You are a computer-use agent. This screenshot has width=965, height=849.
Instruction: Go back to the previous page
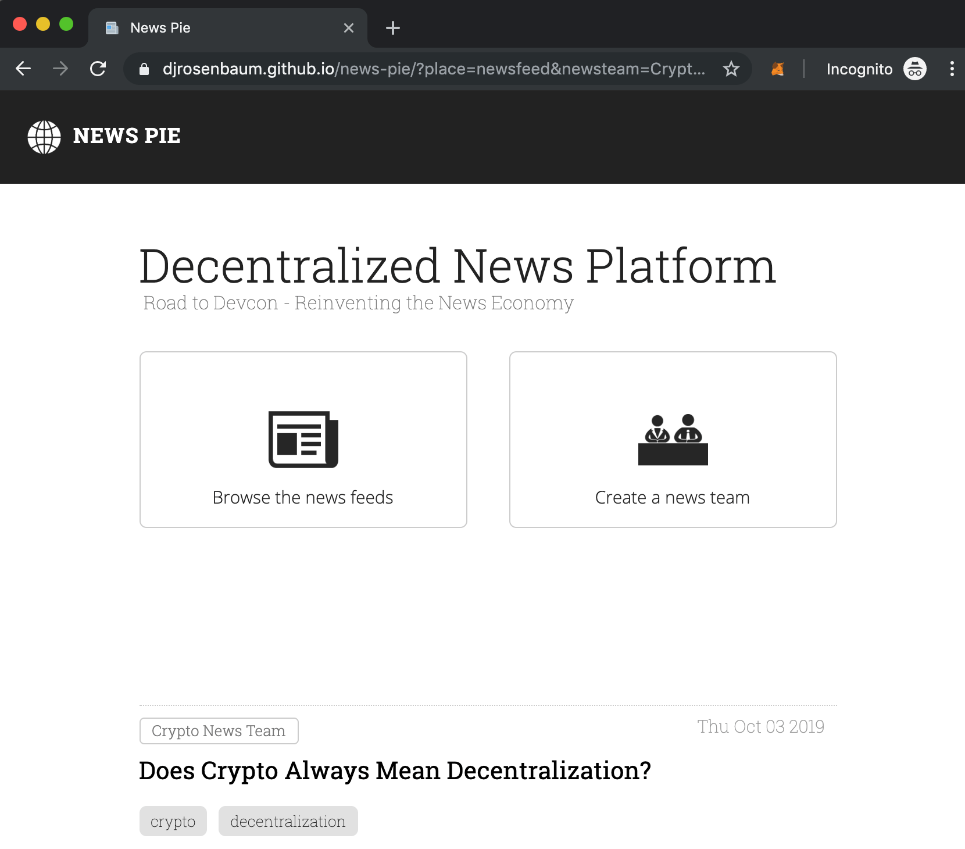click(23, 69)
